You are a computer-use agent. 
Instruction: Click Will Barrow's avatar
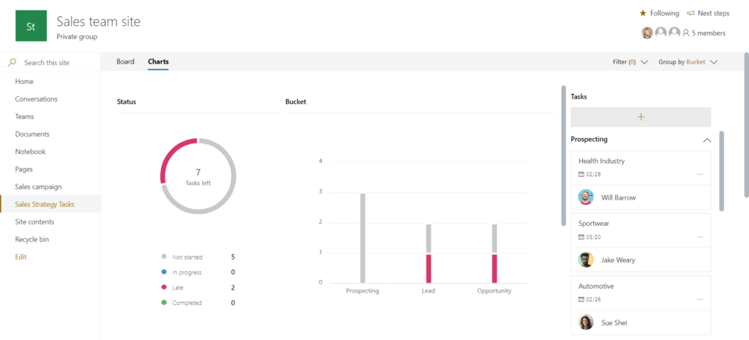[x=586, y=197]
